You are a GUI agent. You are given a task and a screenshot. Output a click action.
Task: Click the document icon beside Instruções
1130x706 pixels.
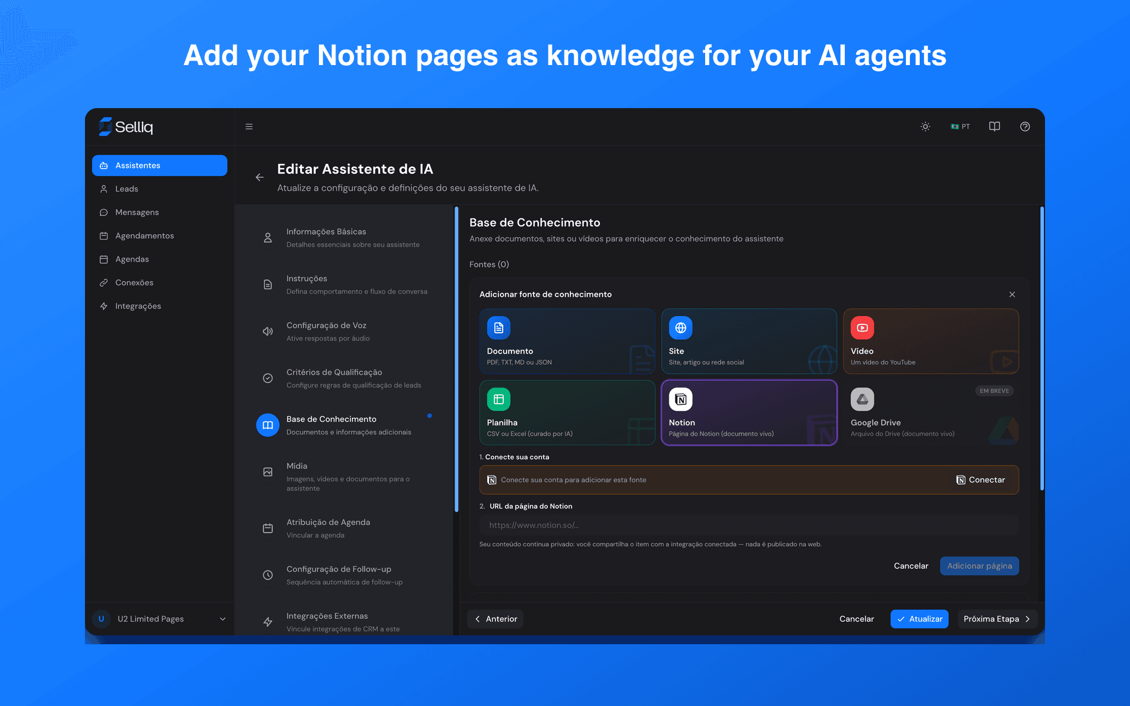[268, 285]
